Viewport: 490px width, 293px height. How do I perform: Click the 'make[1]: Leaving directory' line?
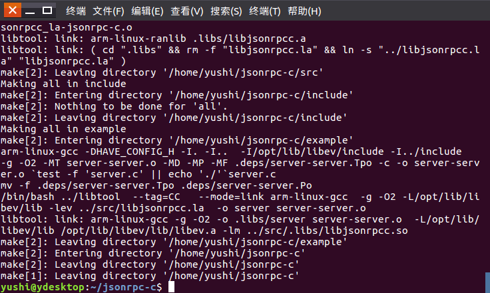click(x=149, y=276)
